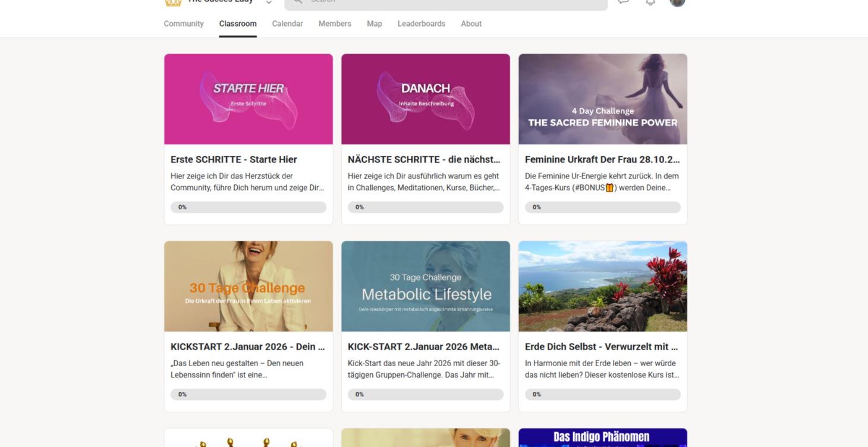Screen dimensions: 868x447
Task: Click the progress bar under Erste SCHRITTE
Action: click(x=249, y=207)
